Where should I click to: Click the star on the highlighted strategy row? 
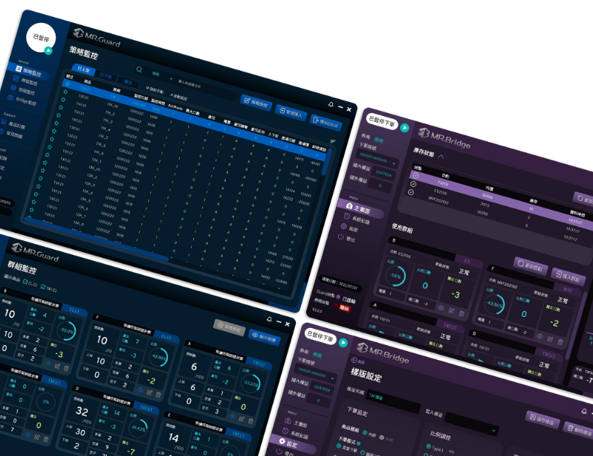click(68, 84)
